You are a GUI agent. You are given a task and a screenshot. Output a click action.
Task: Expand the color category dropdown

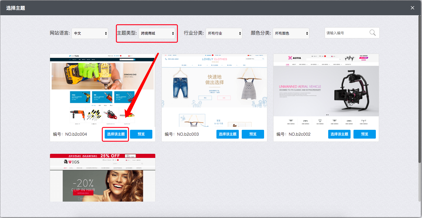tap(291, 33)
